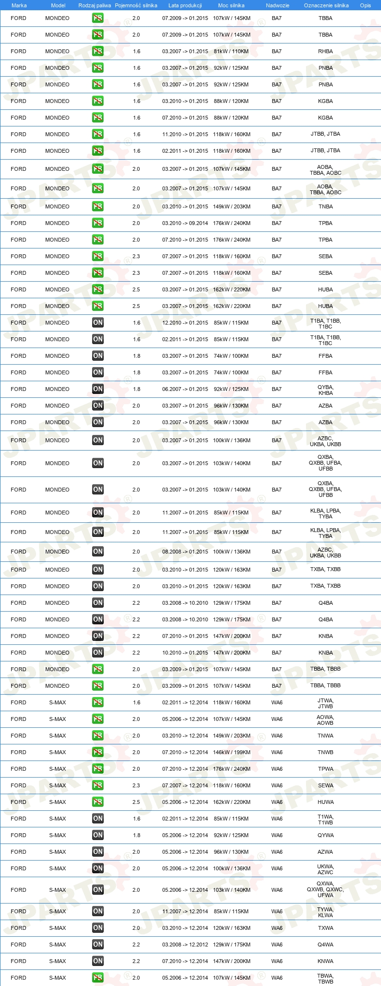Click diesel ON icon in S-MAX AZWA row
This screenshot has width=381, height=986.
98,852
